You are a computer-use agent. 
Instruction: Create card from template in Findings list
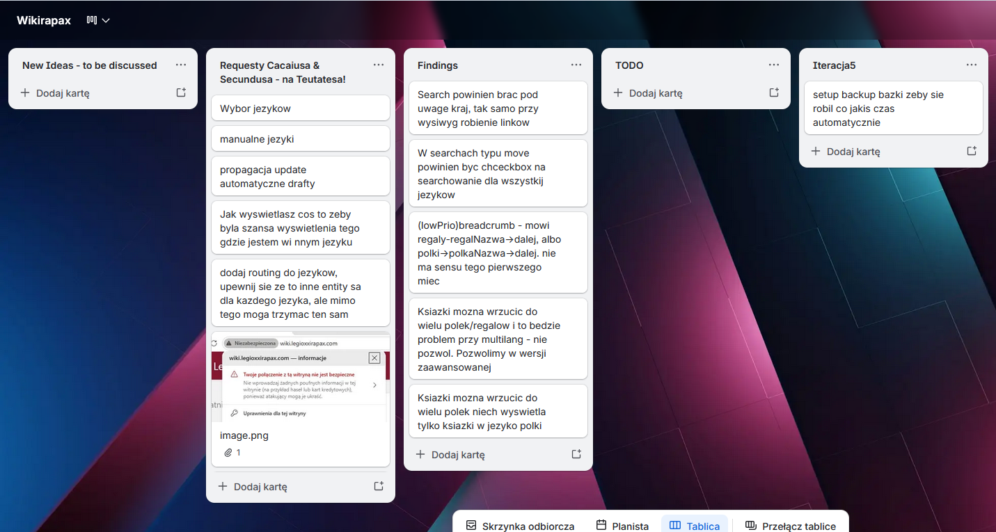(x=576, y=454)
